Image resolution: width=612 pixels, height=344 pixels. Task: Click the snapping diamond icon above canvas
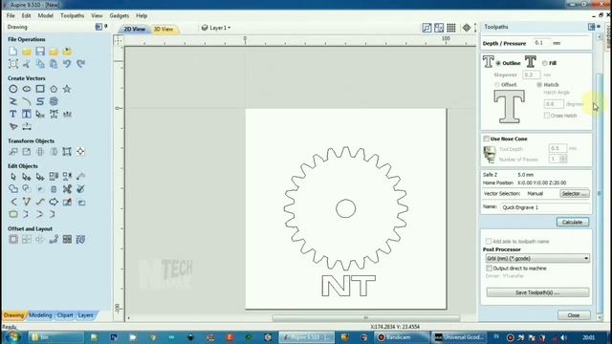(467, 28)
